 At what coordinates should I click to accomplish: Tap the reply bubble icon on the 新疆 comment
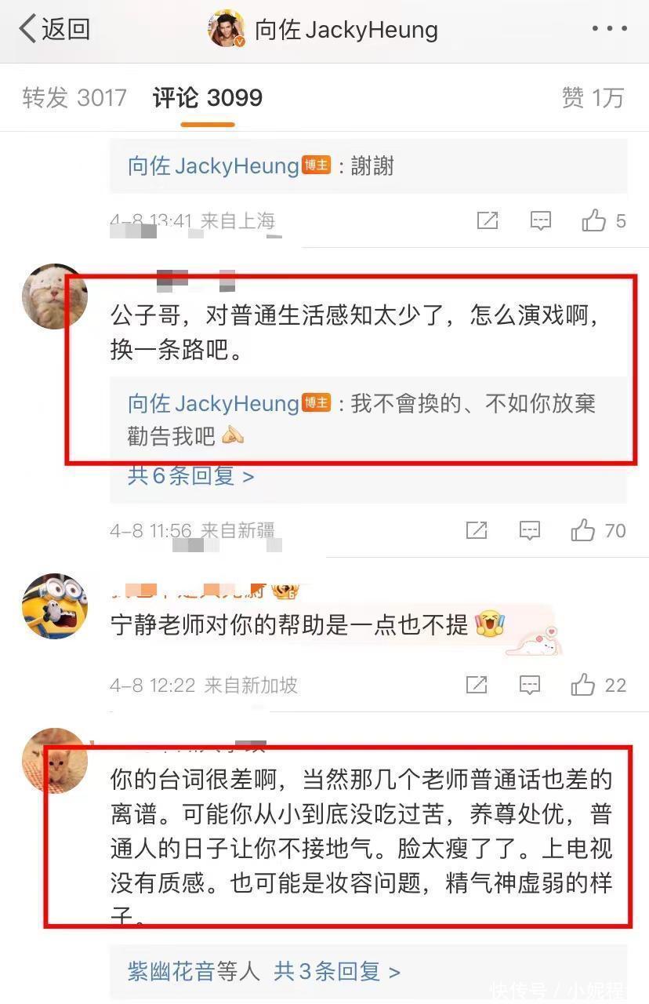pyautogui.click(x=529, y=530)
